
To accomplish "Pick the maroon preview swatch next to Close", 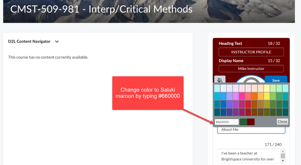I will coord(251,122).
